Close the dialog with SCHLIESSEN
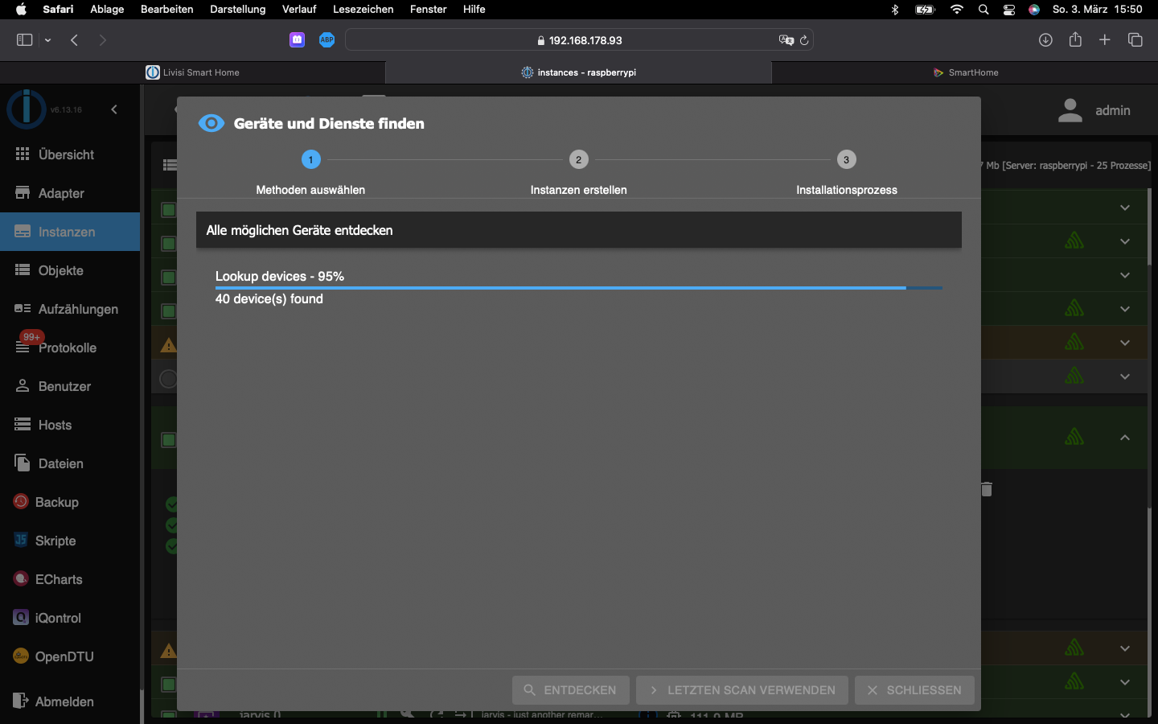The width and height of the screenshot is (1158, 724). (914, 690)
